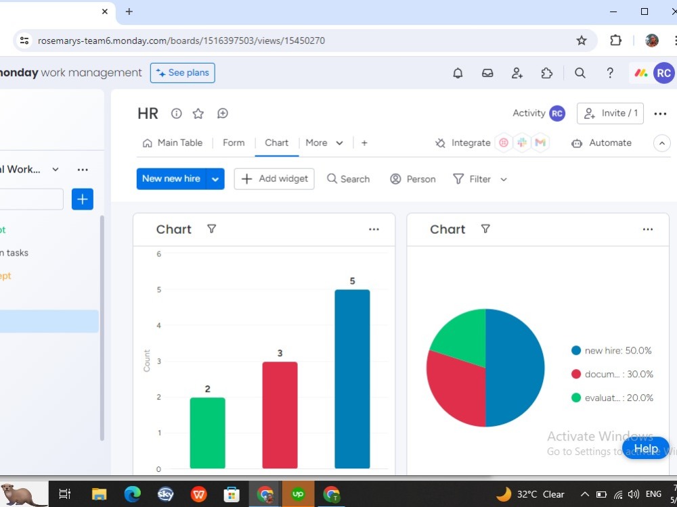Open the HR board options ellipsis

[660, 114]
